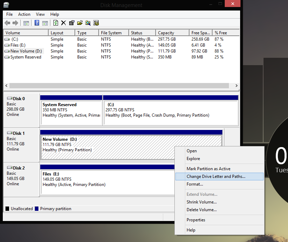Choose Explore from the context menu
Screen dimensions: 288x242
tap(219, 159)
